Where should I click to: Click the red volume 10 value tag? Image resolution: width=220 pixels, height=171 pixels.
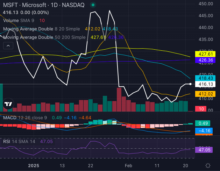tap(201, 109)
